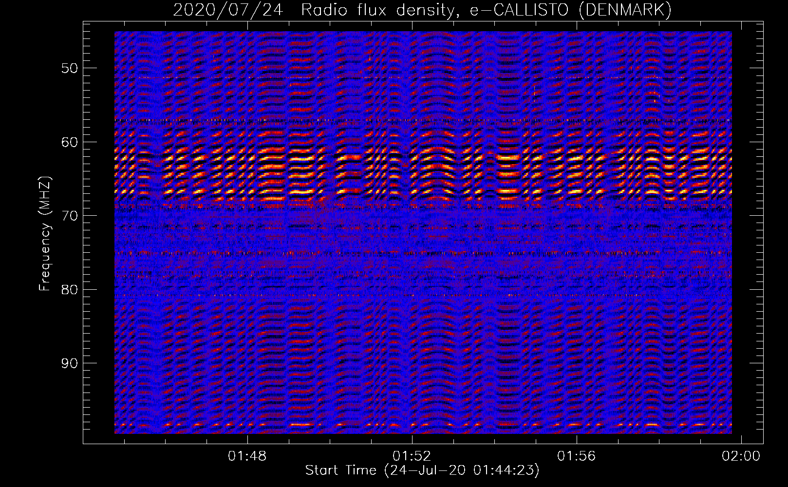Click the 50 frequency tick label

70,68
